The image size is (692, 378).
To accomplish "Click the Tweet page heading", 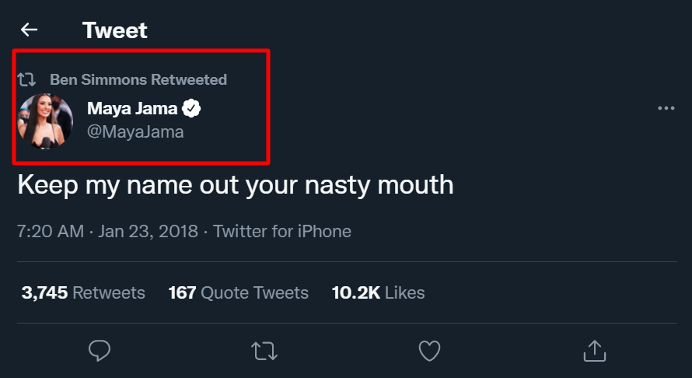I will [x=115, y=30].
